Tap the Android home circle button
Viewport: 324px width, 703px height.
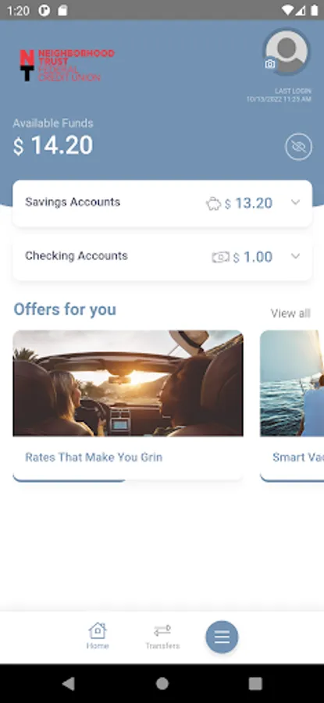coord(162,683)
